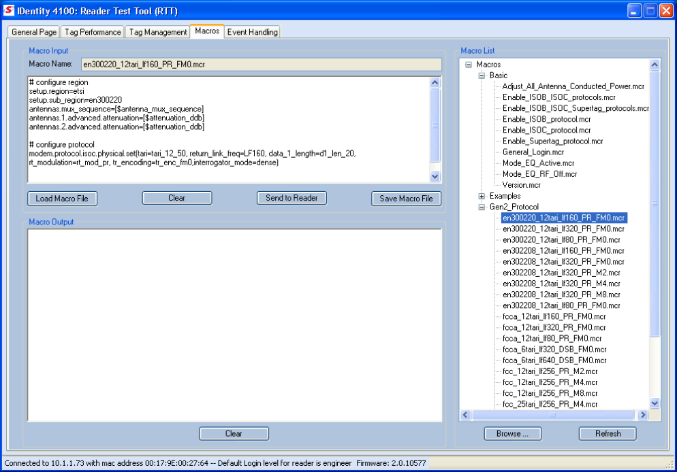Clear the Macro Output panel
The width and height of the screenshot is (677, 472).
tap(234, 434)
